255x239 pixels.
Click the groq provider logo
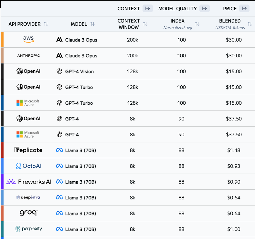28,213
